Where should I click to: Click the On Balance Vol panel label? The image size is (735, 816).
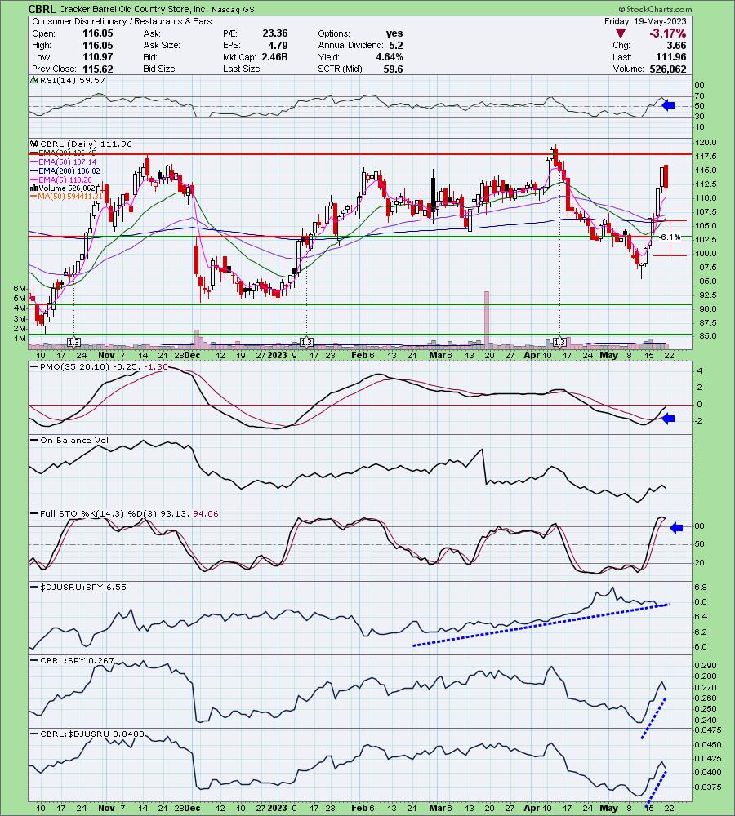pos(70,441)
